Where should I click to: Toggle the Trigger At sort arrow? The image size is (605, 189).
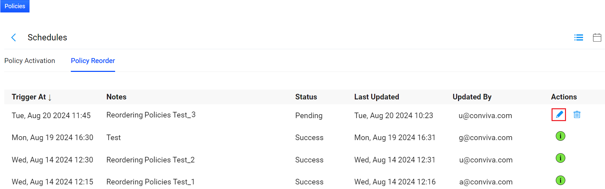50,97
